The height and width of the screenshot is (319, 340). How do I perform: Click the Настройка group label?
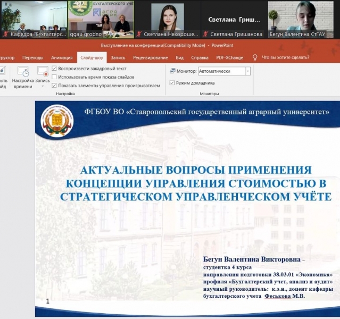coord(65,94)
